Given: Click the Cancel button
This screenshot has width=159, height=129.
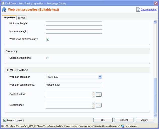Looking at the screenshot, I should pyautogui.click(x=124, y=120).
